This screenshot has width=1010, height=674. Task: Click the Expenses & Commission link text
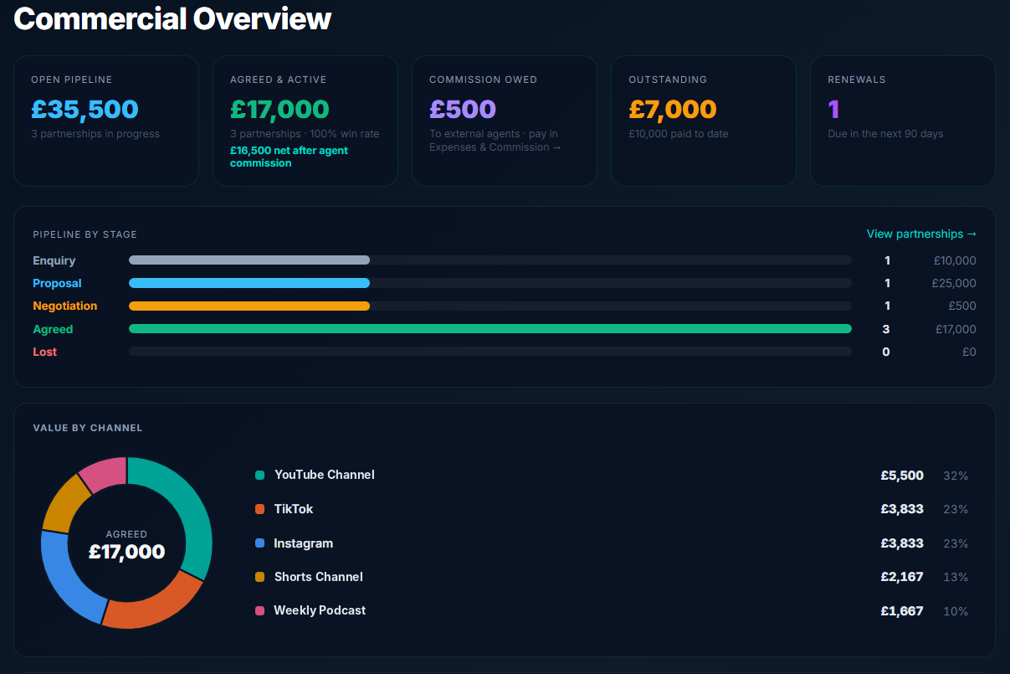[495, 147]
